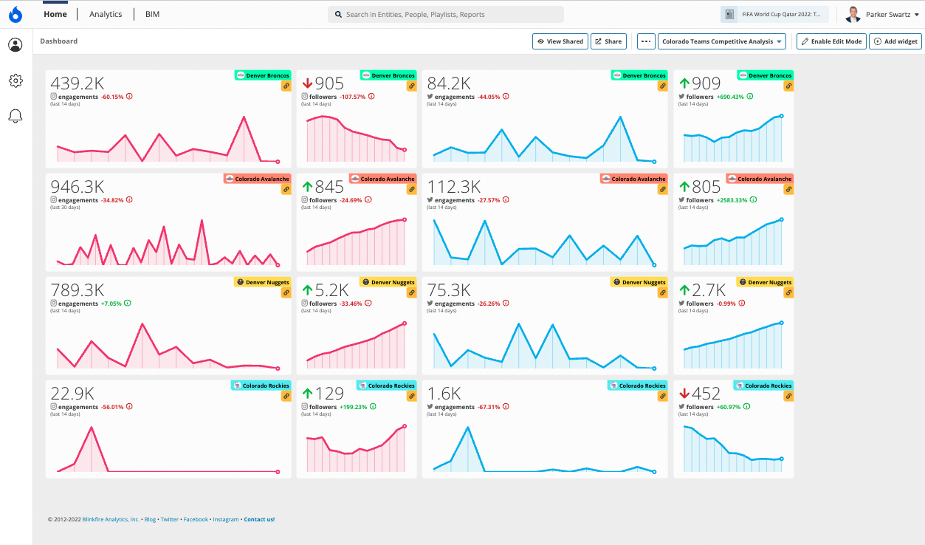Click the 439.2K engagements value
This screenshot has height=545, width=925.
78,83
